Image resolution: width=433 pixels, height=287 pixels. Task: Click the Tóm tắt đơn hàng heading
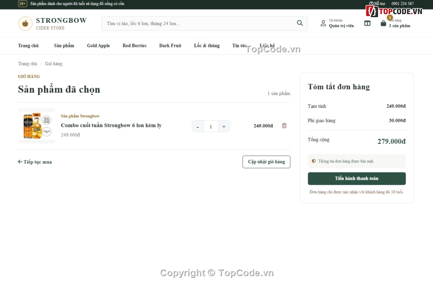point(339,87)
